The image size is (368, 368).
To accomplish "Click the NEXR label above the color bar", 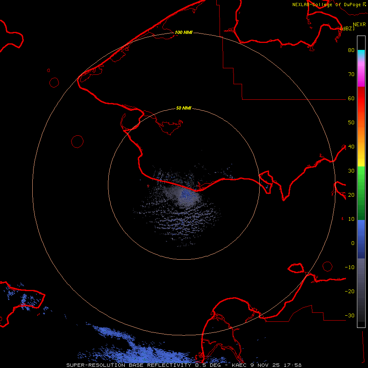I will point(359,25).
